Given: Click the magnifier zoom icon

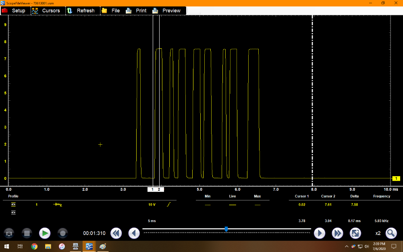Looking at the screenshot, I should click(391, 233).
